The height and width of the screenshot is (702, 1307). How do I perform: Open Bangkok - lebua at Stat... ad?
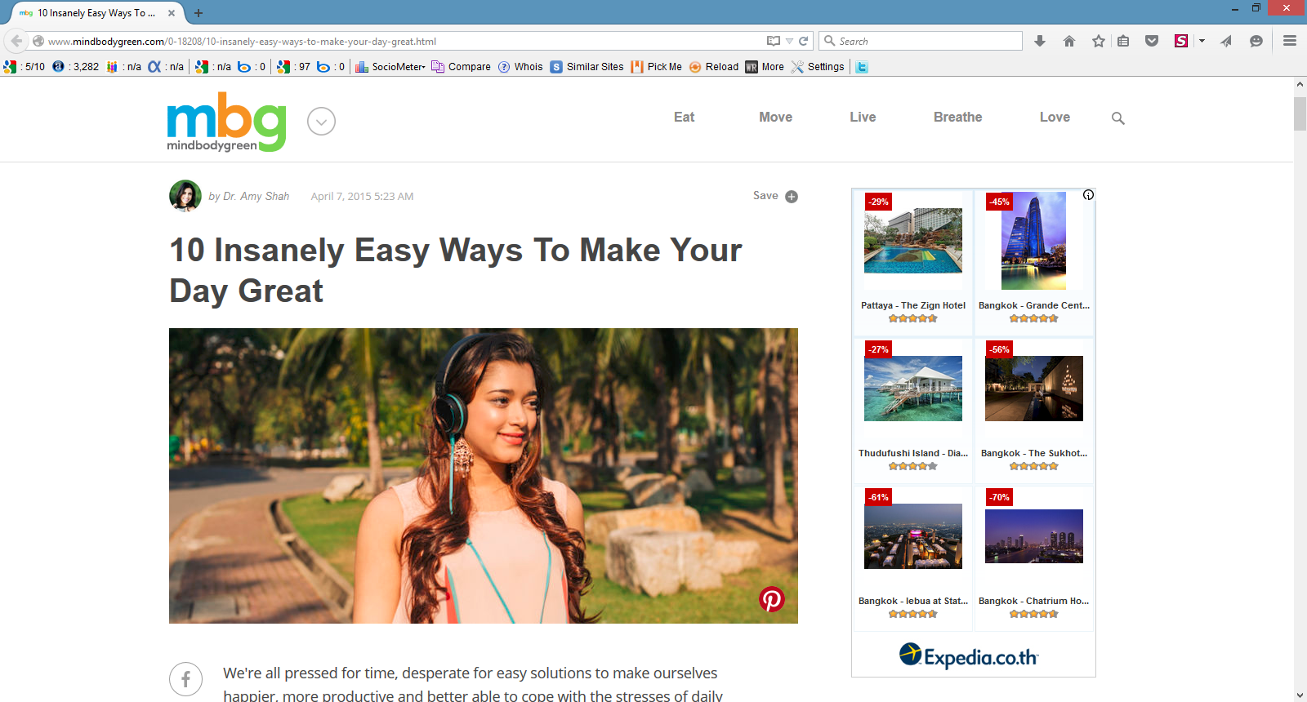(913, 557)
